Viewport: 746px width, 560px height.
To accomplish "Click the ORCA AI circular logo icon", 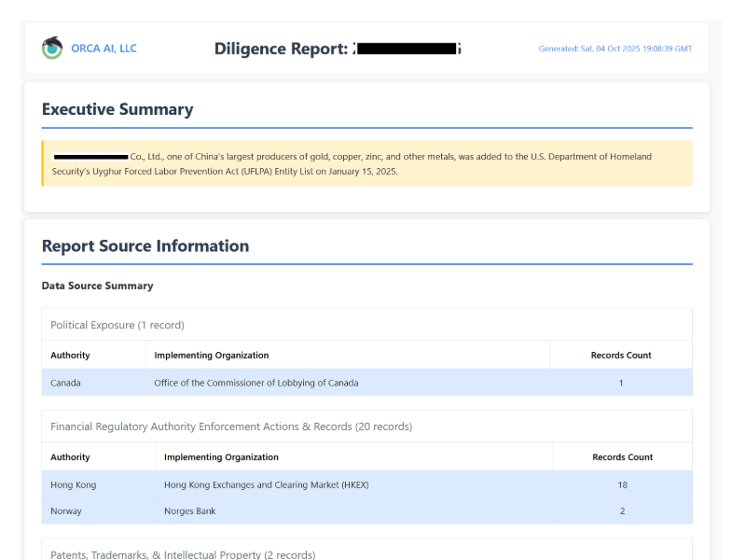I will (x=52, y=48).
